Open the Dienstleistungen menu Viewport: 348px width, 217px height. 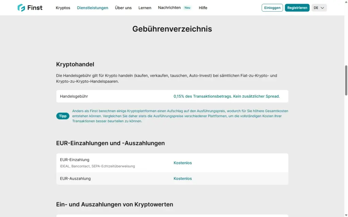coord(92,8)
